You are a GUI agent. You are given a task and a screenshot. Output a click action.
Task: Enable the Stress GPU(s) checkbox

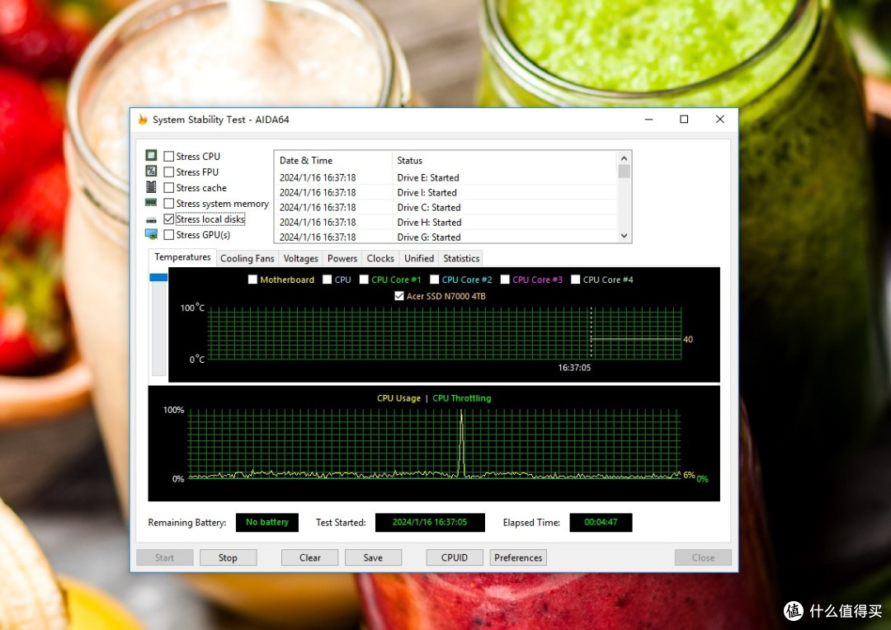[169, 235]
